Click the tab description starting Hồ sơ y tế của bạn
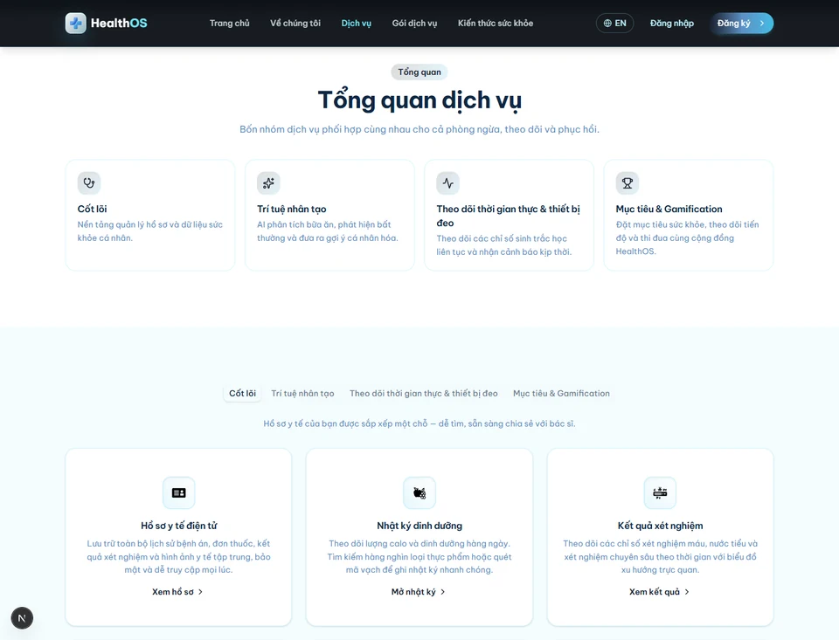Viewport: 839px width, 640px height. coord(419,423)
